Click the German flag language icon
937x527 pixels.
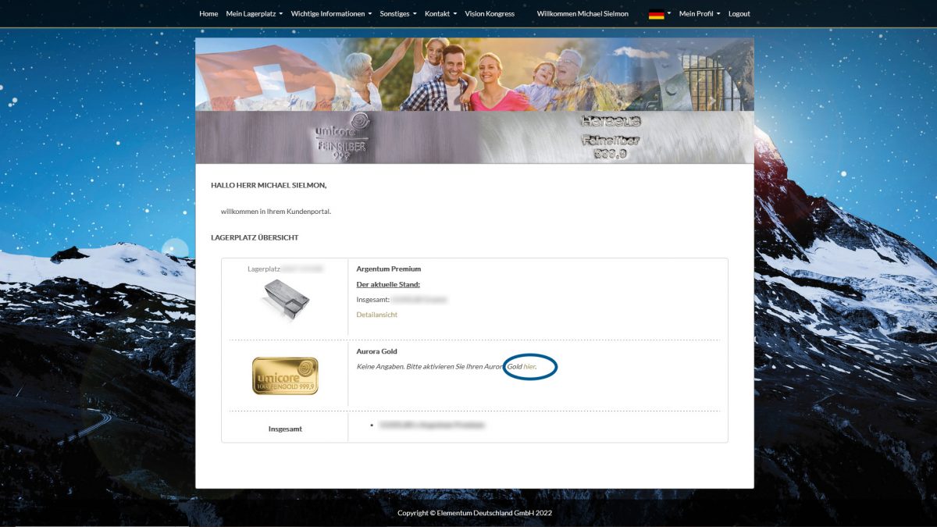point(656,14)
